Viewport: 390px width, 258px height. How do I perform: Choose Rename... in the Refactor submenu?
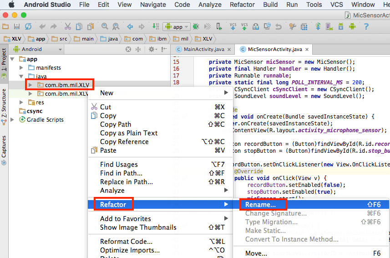coord(311,205)
